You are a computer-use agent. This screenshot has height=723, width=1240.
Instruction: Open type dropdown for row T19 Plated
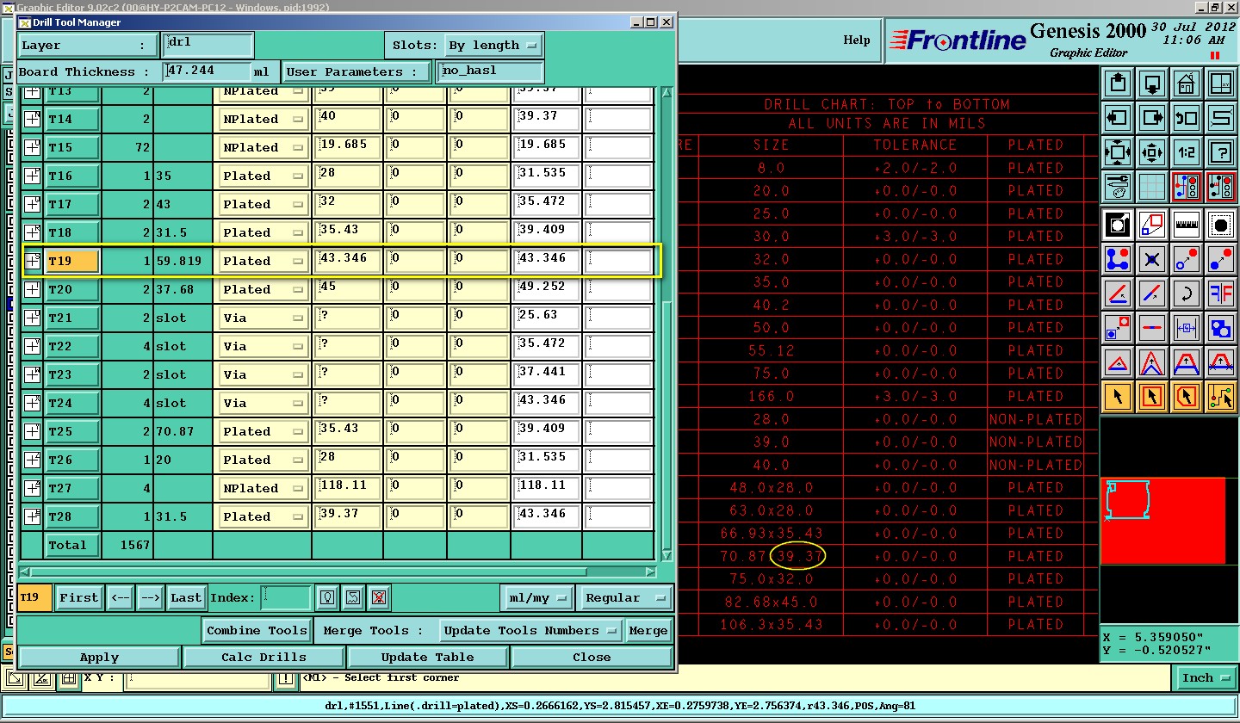coord(263,261)
